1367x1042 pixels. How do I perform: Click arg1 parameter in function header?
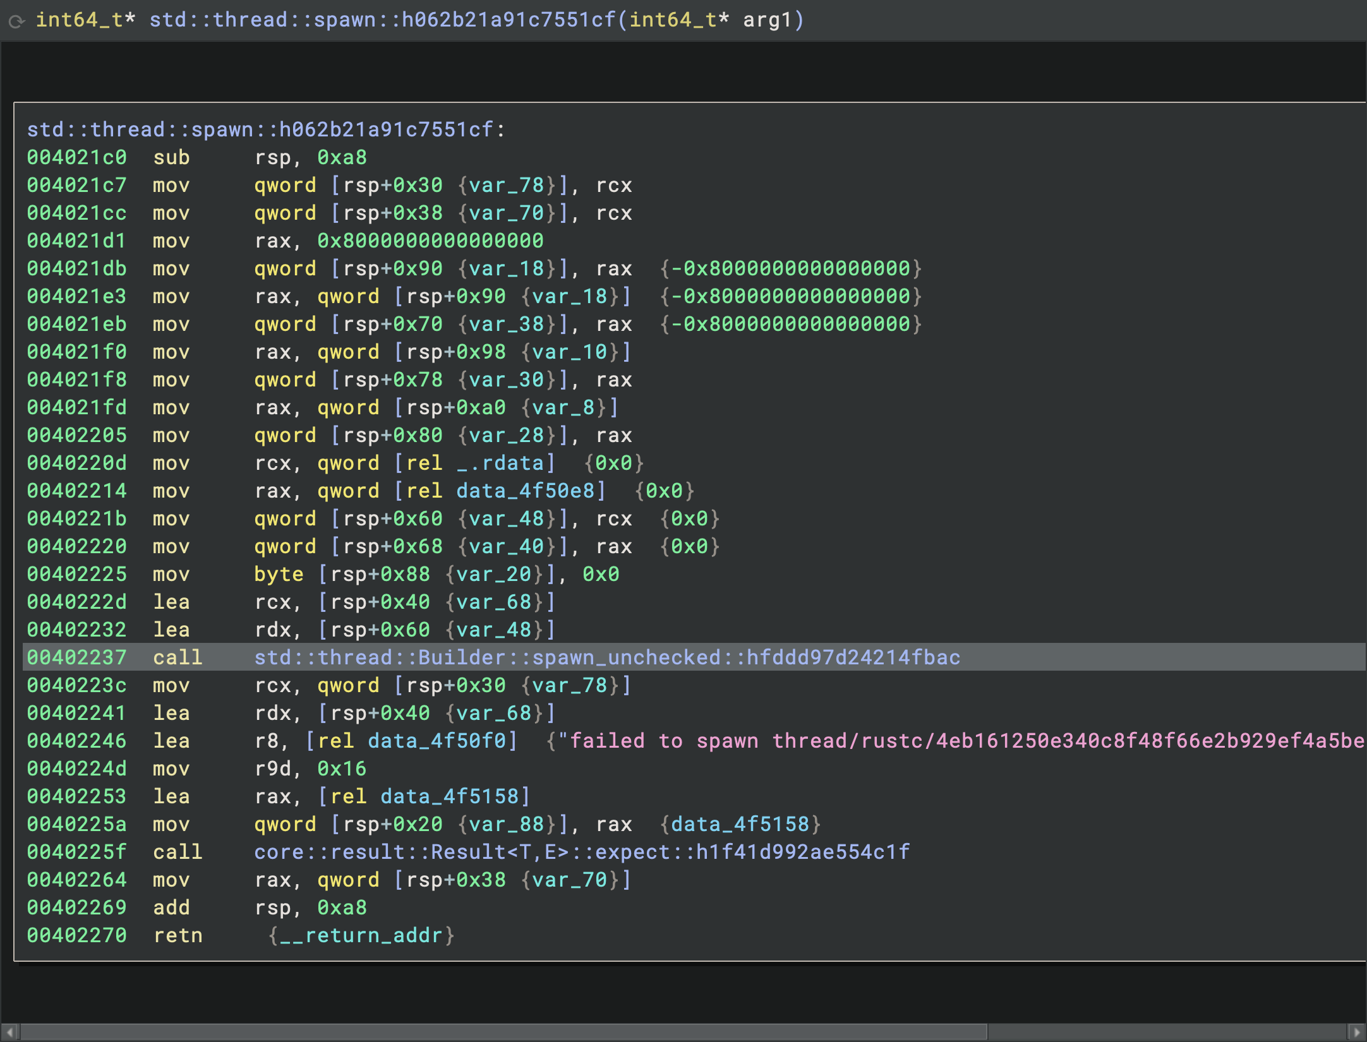[766, 20]
